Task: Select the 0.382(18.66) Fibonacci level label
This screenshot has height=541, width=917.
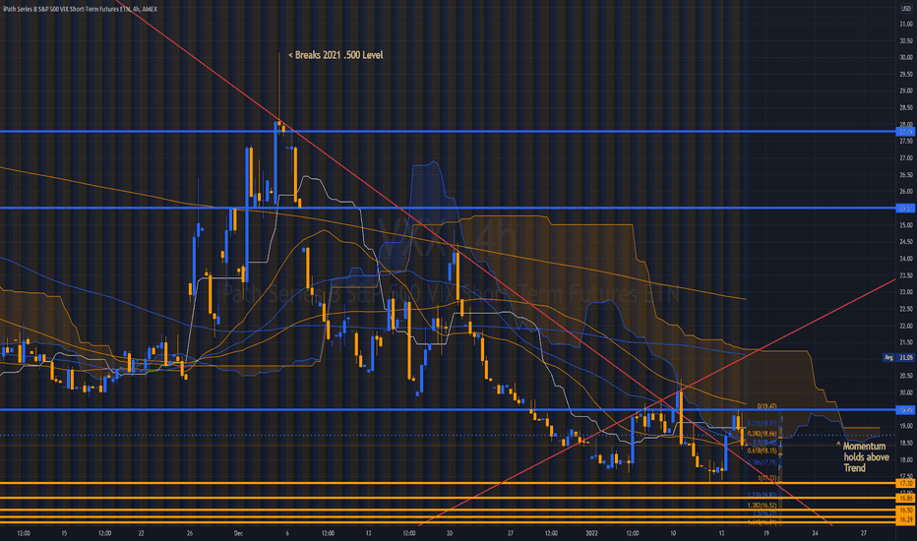Action: [762, 434]
